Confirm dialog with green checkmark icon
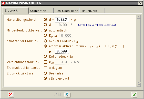144x99 pixels. coord(134,94)
